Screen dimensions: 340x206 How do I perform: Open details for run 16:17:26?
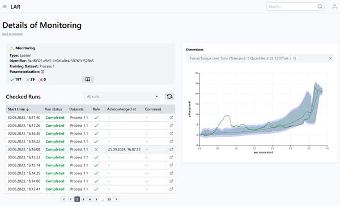click(x=171, y=126)
